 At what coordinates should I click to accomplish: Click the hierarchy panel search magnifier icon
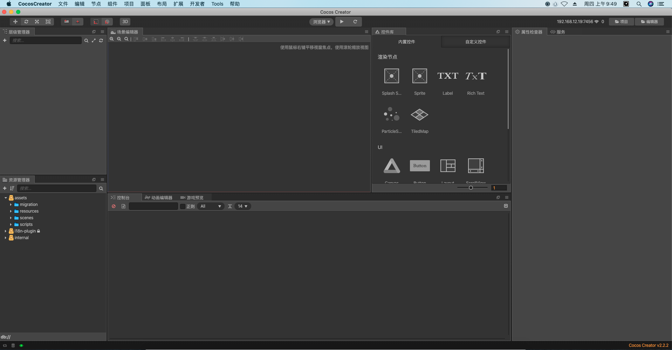(86, 41)
